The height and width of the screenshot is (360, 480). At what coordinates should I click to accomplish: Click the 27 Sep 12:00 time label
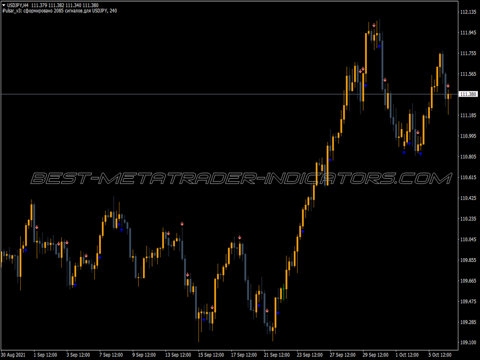tap(342, 355)
